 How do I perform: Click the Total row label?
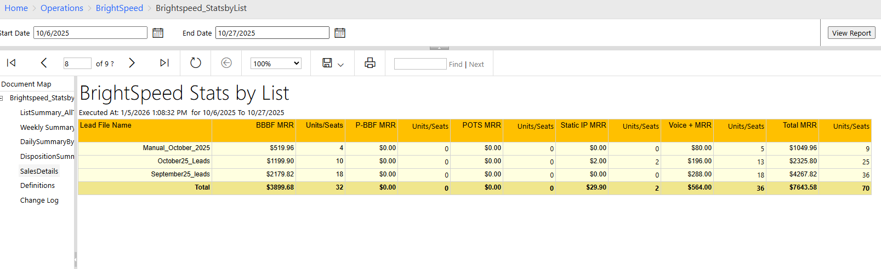pos(202,187)
